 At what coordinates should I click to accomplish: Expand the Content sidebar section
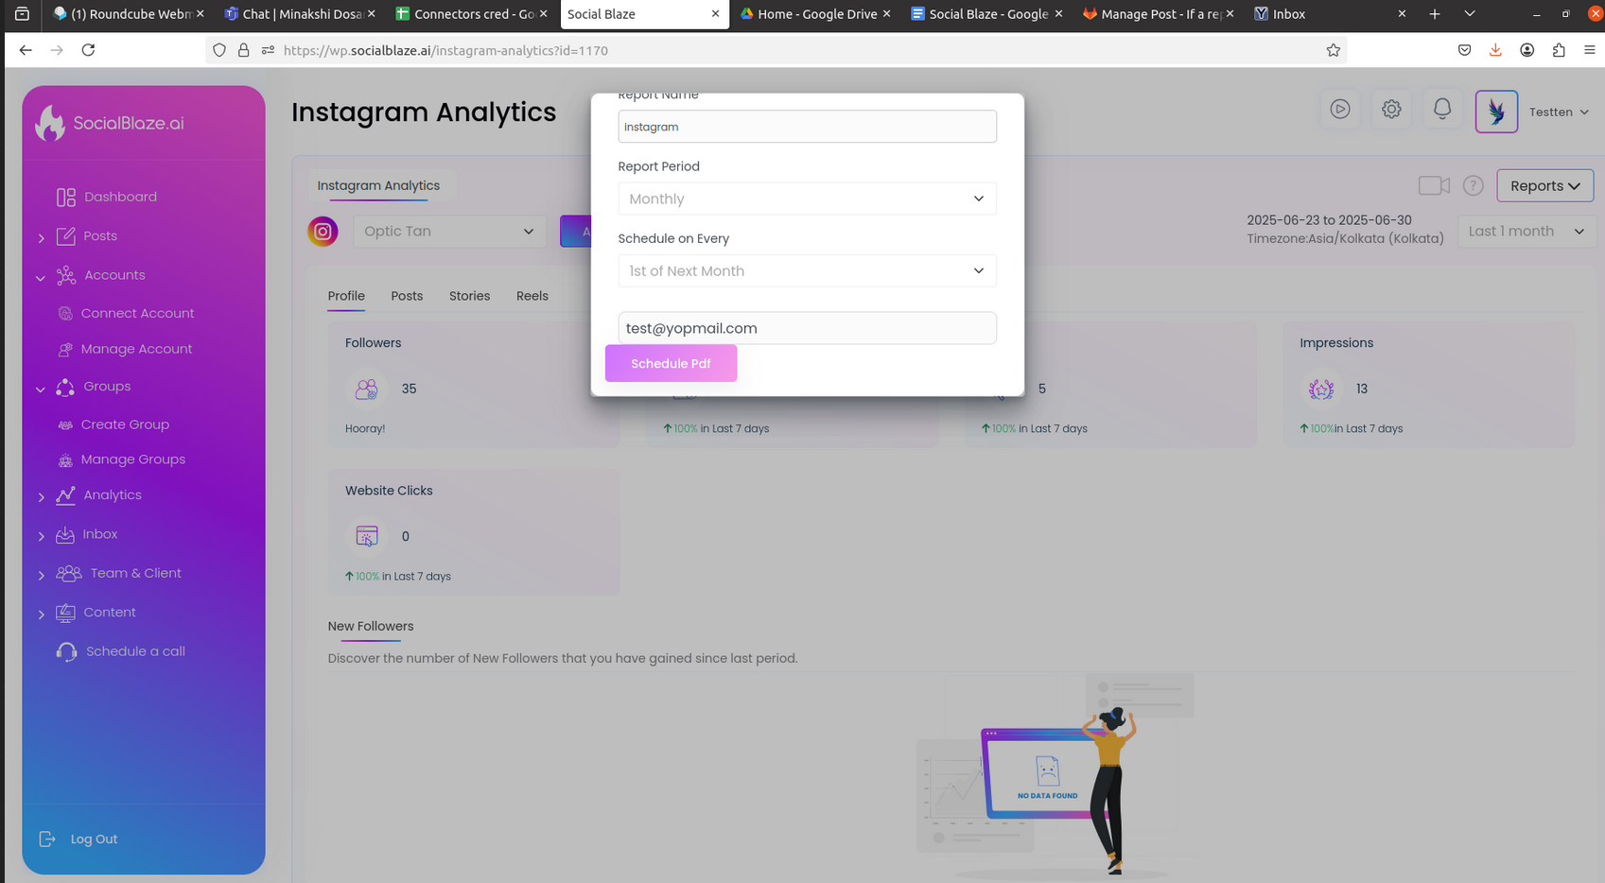(41, 615)
